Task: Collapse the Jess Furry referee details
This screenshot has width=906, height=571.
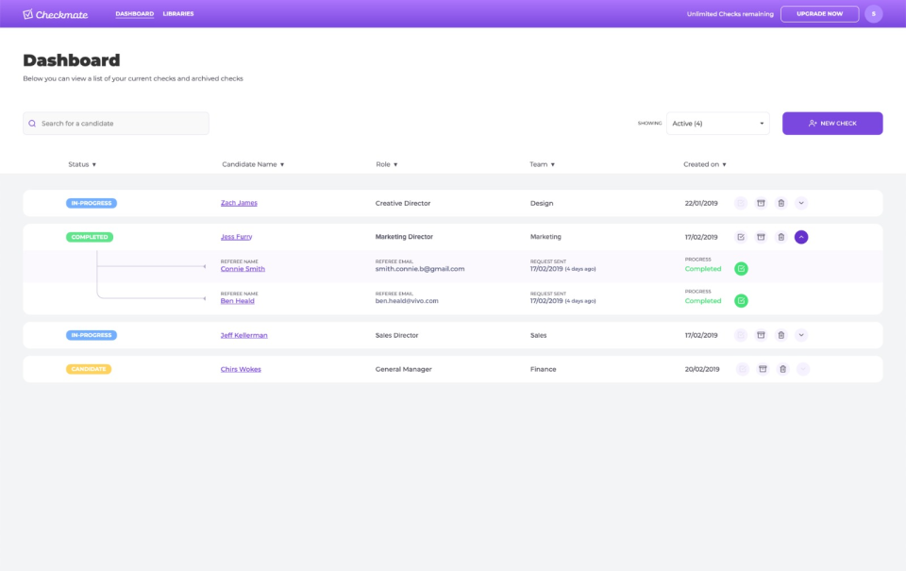Action: (801, 237)
